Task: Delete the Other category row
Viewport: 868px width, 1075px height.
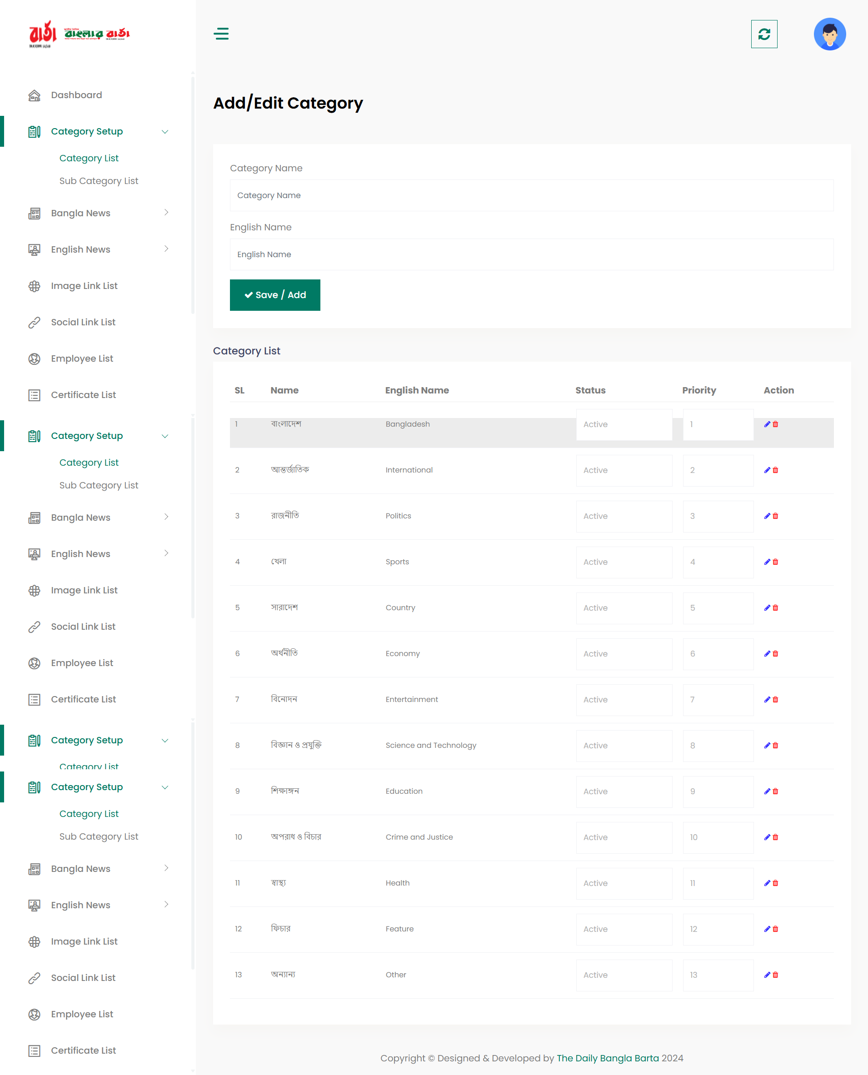Action: (775, 975)
